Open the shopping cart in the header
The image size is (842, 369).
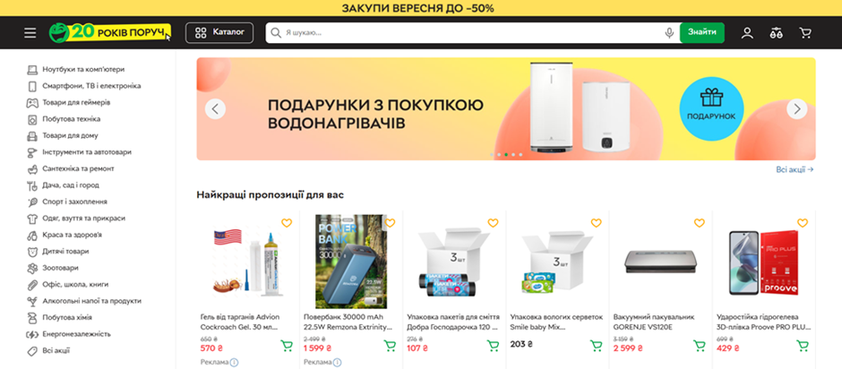[x=805, y=33]
